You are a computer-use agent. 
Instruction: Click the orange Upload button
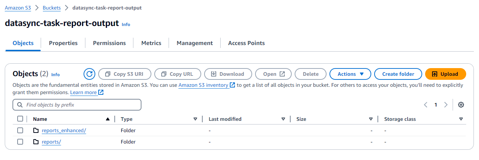[445, 74]
